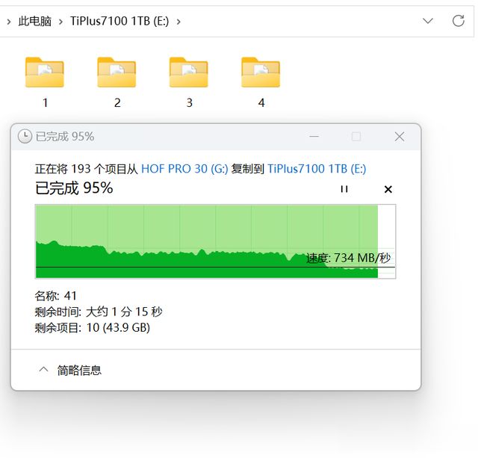Open folder named 3
478x458 pixels.
coord(189,82)
